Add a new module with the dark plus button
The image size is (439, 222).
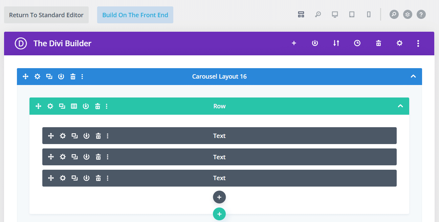219,197
